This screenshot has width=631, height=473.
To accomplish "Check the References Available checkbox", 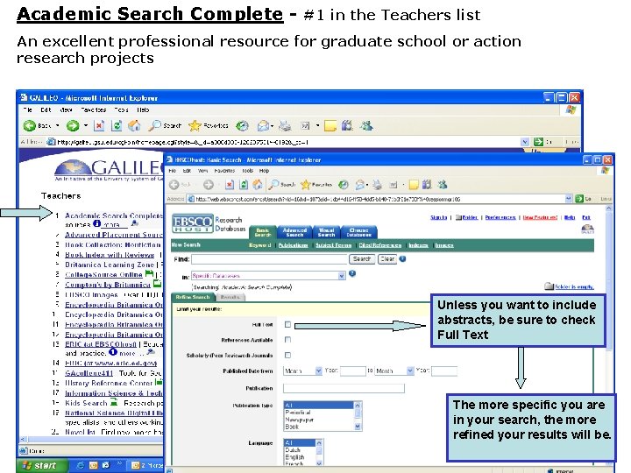I will point(287,340).
